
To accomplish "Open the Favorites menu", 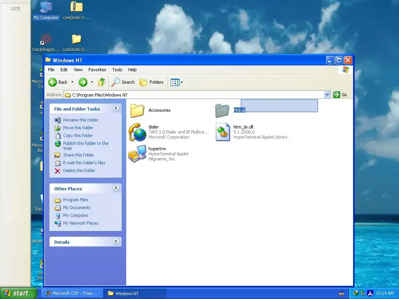I will pos(97,70).
